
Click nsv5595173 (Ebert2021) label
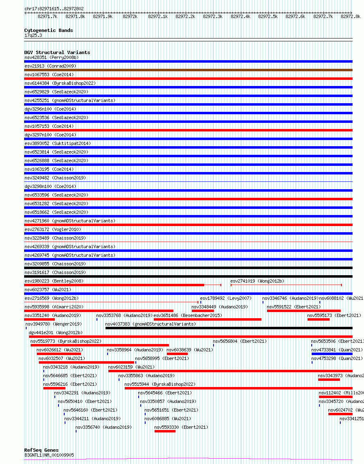pyautogui.click(x=334, y=315)
